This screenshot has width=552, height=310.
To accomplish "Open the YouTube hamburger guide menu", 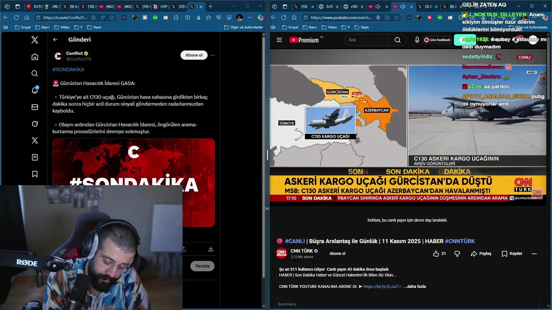I will point(279,40).
